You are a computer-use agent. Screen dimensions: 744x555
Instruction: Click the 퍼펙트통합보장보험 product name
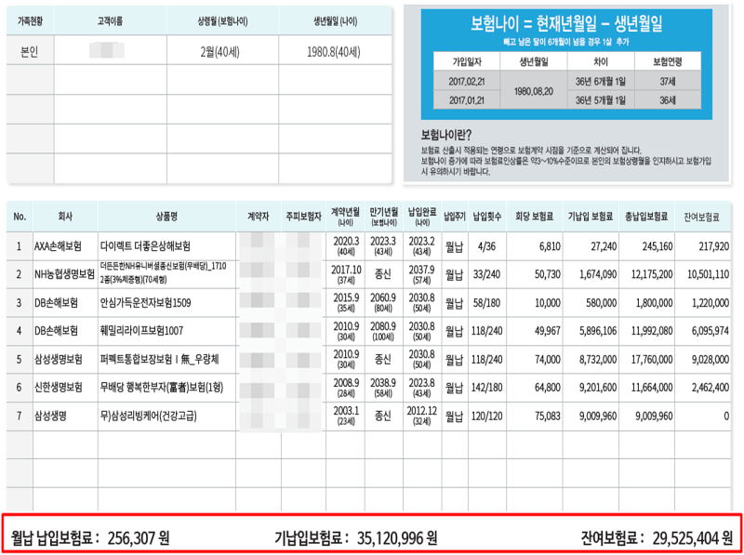159,359
